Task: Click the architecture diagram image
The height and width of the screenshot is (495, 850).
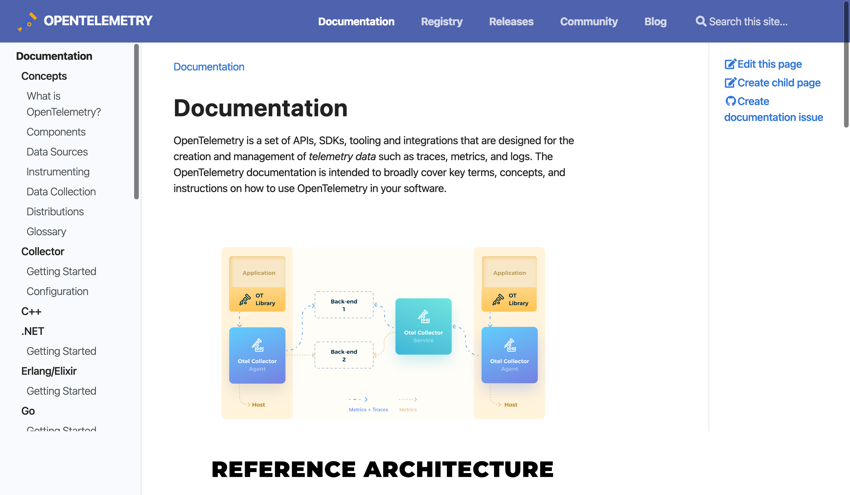Action: click(x=383, y=333)
